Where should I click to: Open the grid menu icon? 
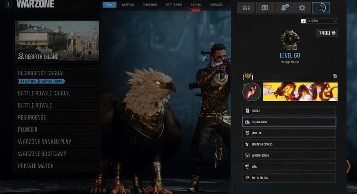[x=246, y=8]
